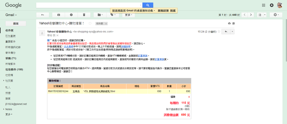Open more reply options dropdown
The width and height of the screenshot is (287, 124).
click(x=232, y=31)
